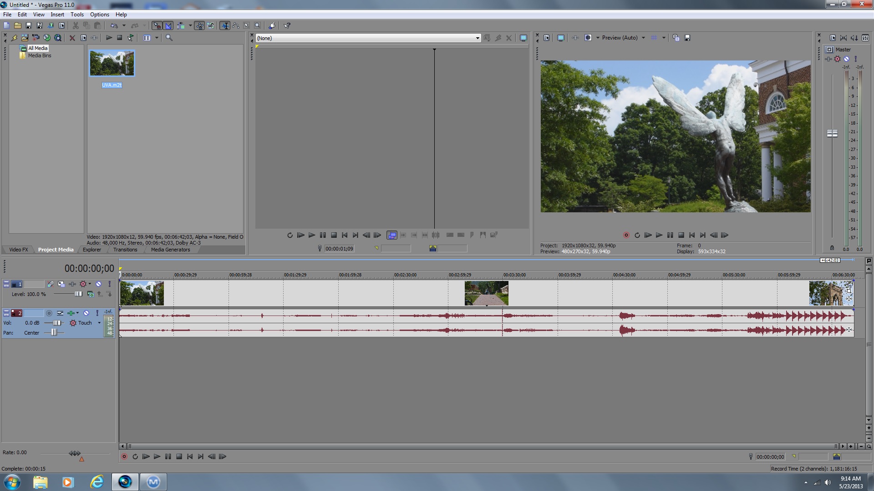Open the Undo history dropdown arrow
This screenshot has width=874, height=491.
[124, 25]
